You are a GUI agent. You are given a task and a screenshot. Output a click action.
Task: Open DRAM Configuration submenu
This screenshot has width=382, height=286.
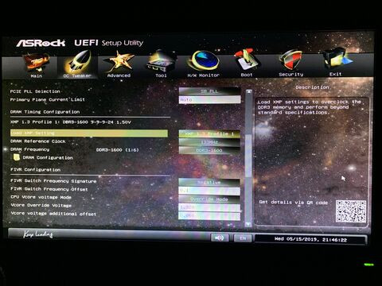(x=48, y=157)
